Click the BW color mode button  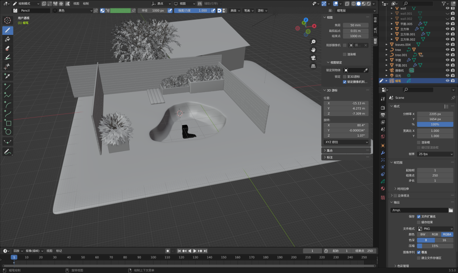[423, 234]
